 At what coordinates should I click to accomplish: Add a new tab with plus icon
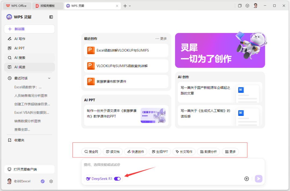coord(125,6)
